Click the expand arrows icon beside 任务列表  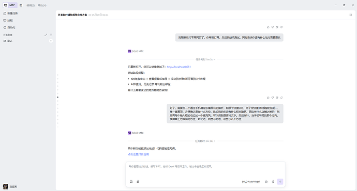(46, 35)
